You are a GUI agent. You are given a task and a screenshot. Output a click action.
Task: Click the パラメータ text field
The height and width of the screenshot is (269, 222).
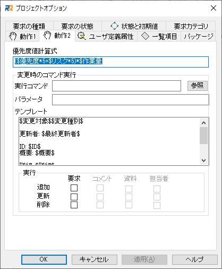(131, 99)
